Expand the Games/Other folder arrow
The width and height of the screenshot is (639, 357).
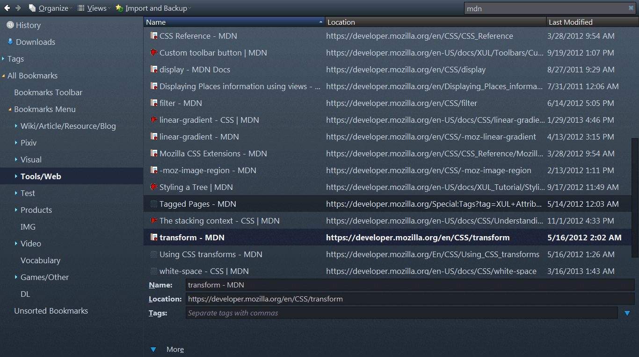tap(16, 277)
